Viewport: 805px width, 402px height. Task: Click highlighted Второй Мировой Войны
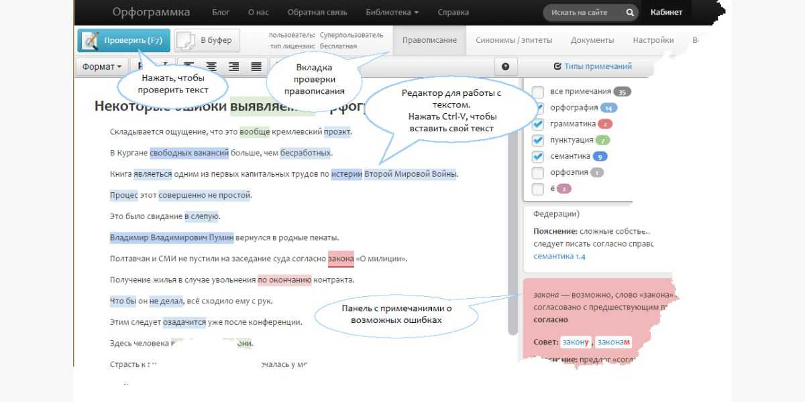[x=411, y=174]
